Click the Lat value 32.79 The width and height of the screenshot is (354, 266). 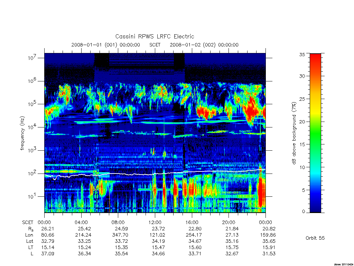(48, 241)
